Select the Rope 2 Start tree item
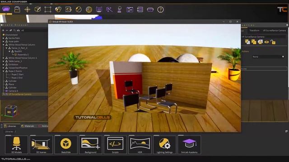 point(18,75)
